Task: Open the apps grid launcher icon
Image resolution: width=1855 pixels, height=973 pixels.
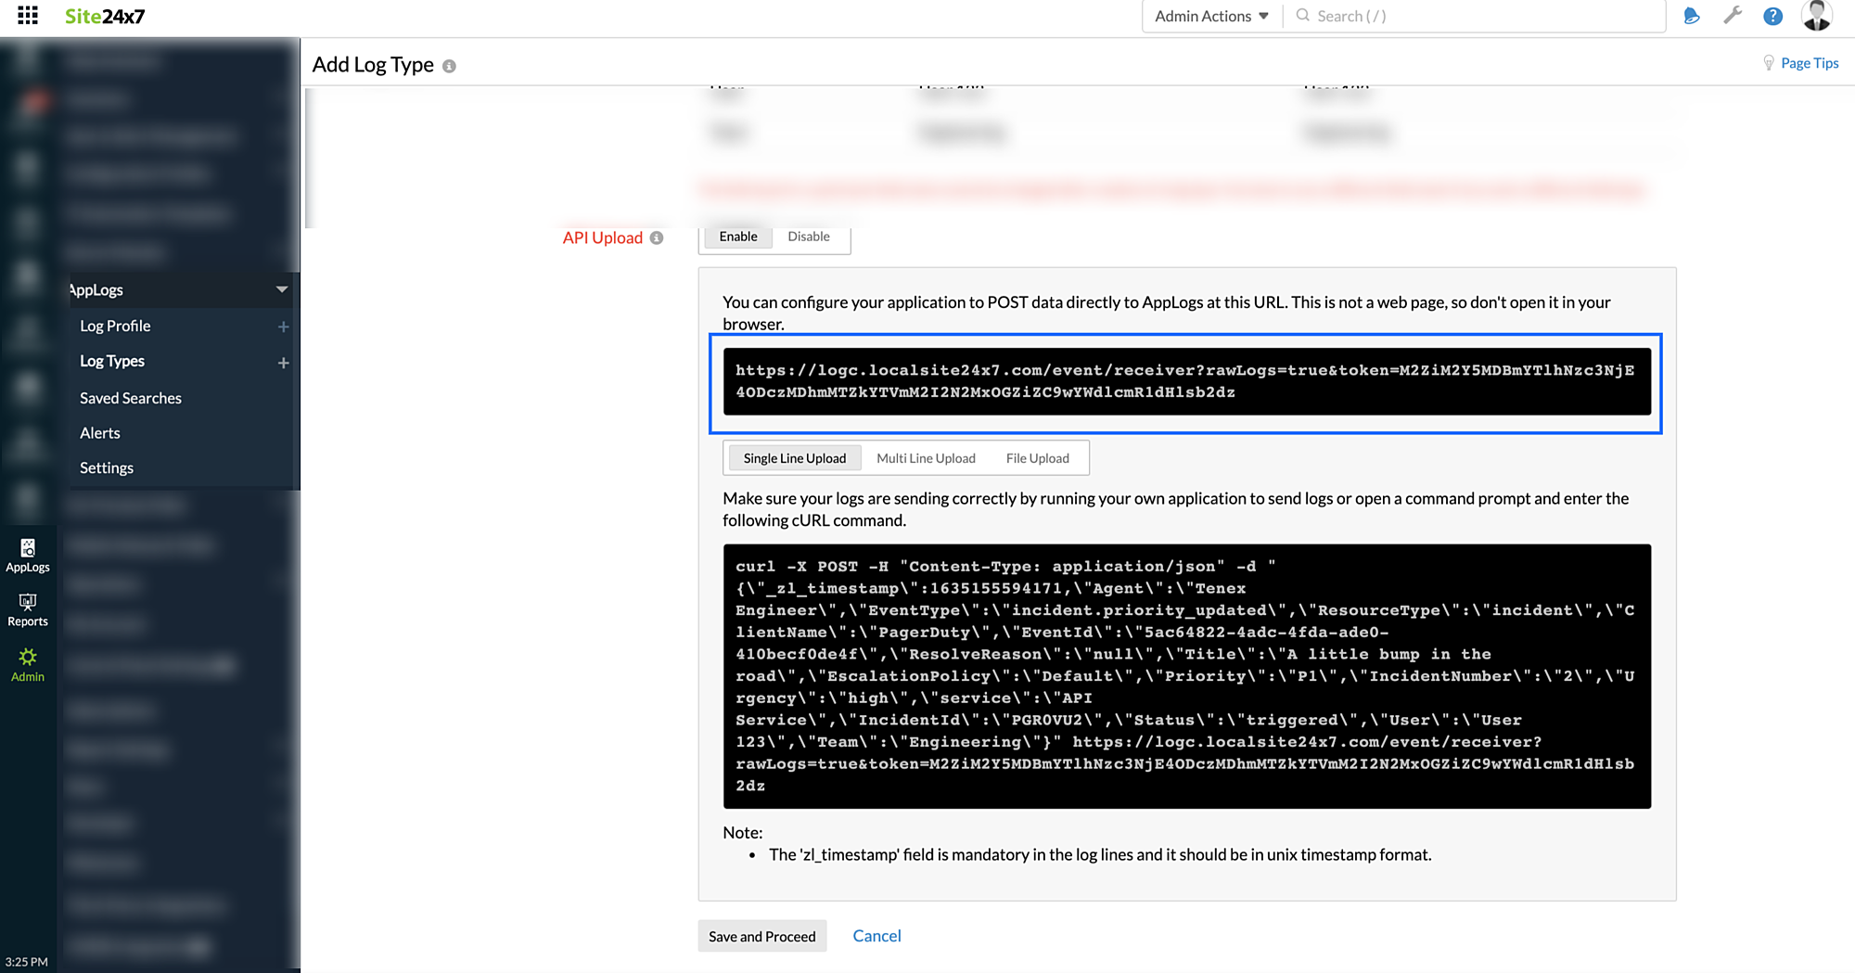Action: click(28, 16)
